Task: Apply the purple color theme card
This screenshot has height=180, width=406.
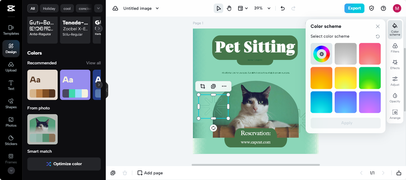Action: coord(75,85)
